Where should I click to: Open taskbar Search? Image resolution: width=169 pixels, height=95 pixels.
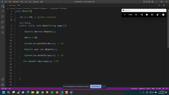pos(8,92)
